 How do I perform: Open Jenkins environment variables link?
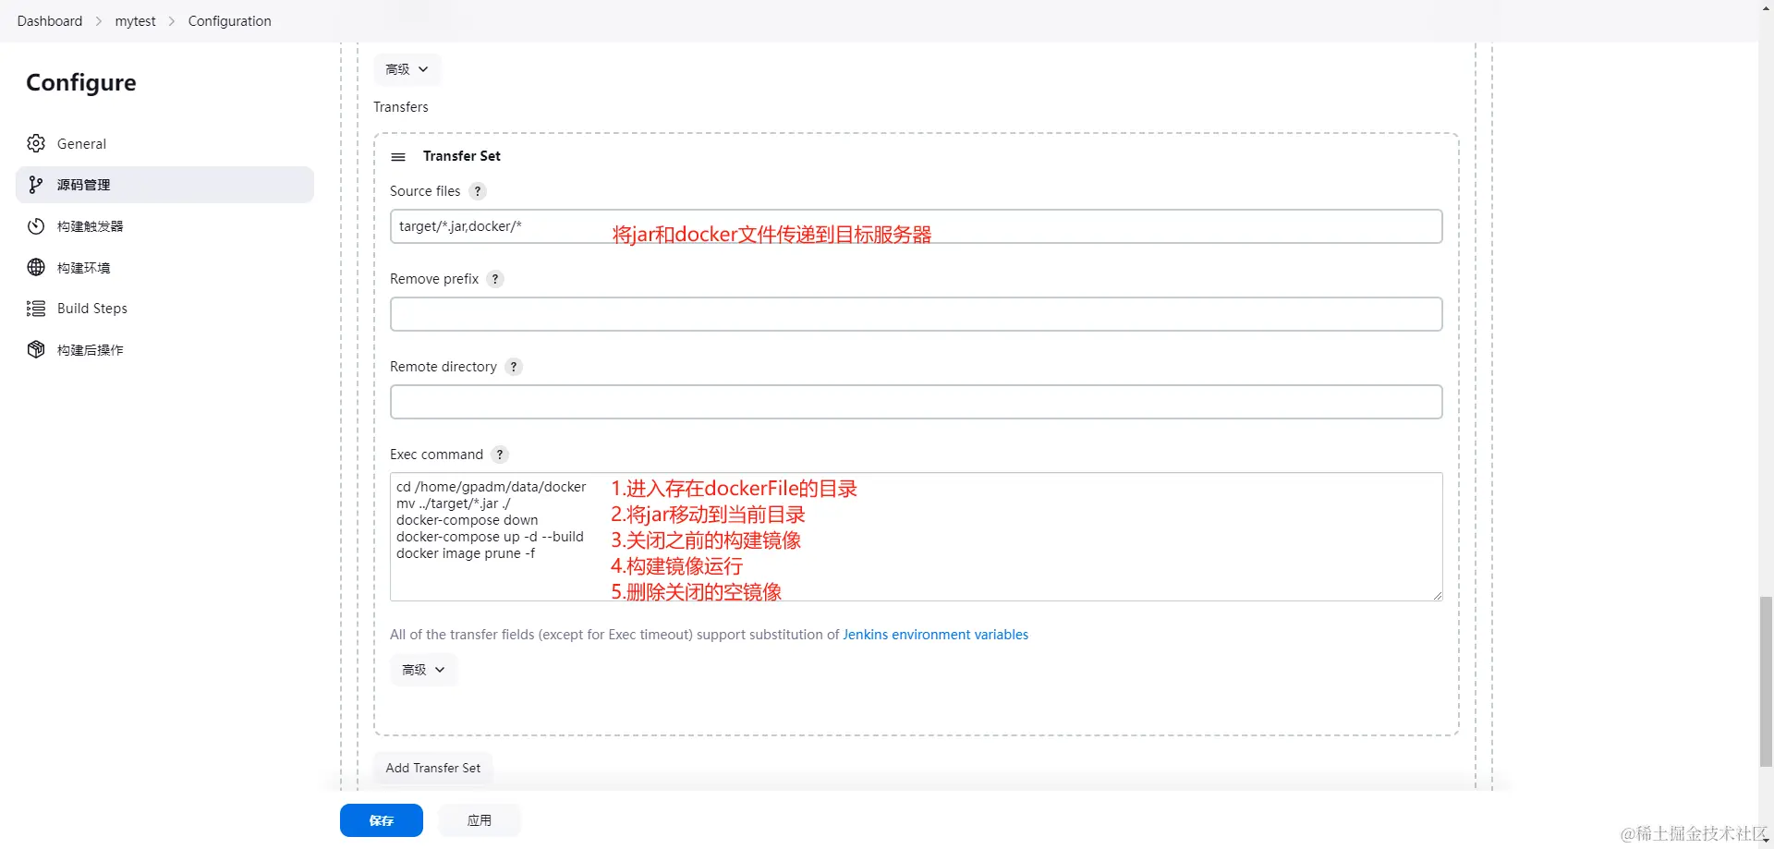click(x=935, y=635)
